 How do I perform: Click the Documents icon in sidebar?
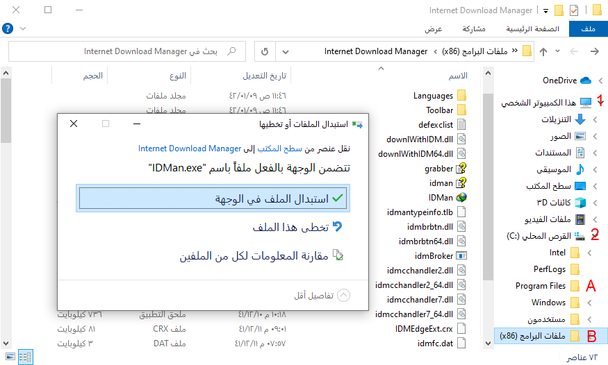point(580,153)
